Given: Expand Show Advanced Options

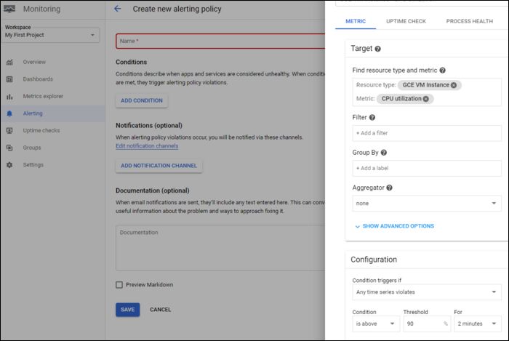Looking at the screenshot, I should coord(393,226).
